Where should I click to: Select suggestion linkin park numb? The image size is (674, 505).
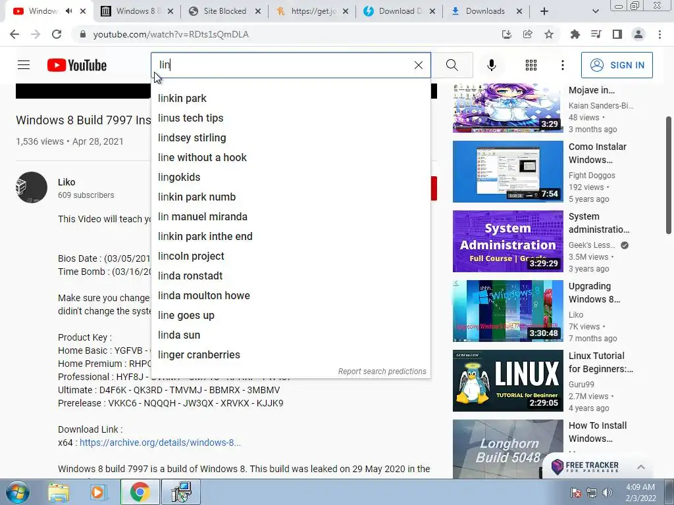(x=290, y=197)
